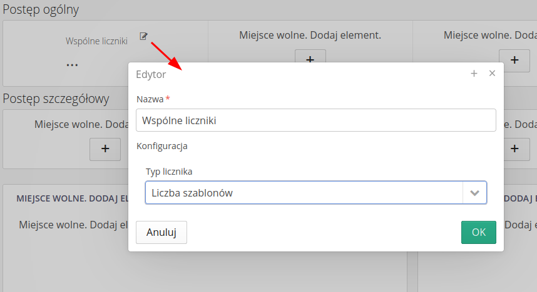Click the Wspólne liczniki widget label
537x292 pixels.
(96, 41)
